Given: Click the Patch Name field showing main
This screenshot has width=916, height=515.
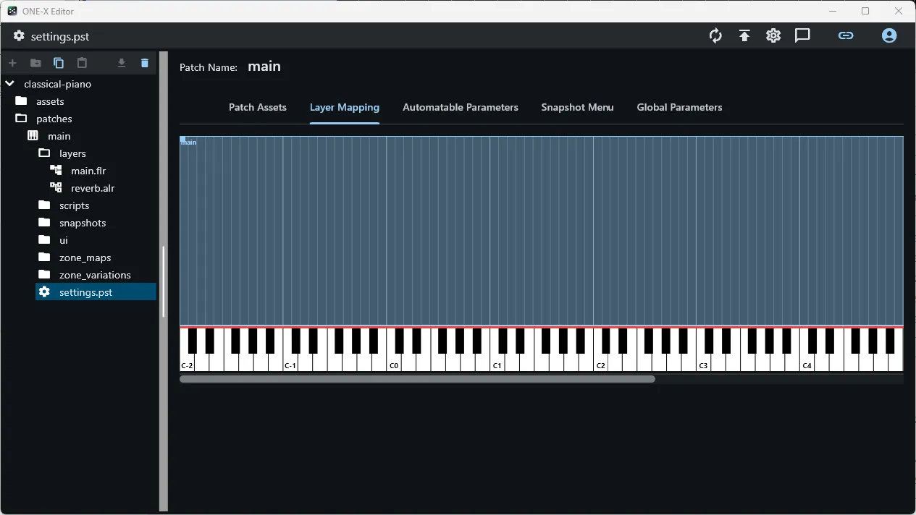Looking at the screenshot, I should click(x=264, y=67).
